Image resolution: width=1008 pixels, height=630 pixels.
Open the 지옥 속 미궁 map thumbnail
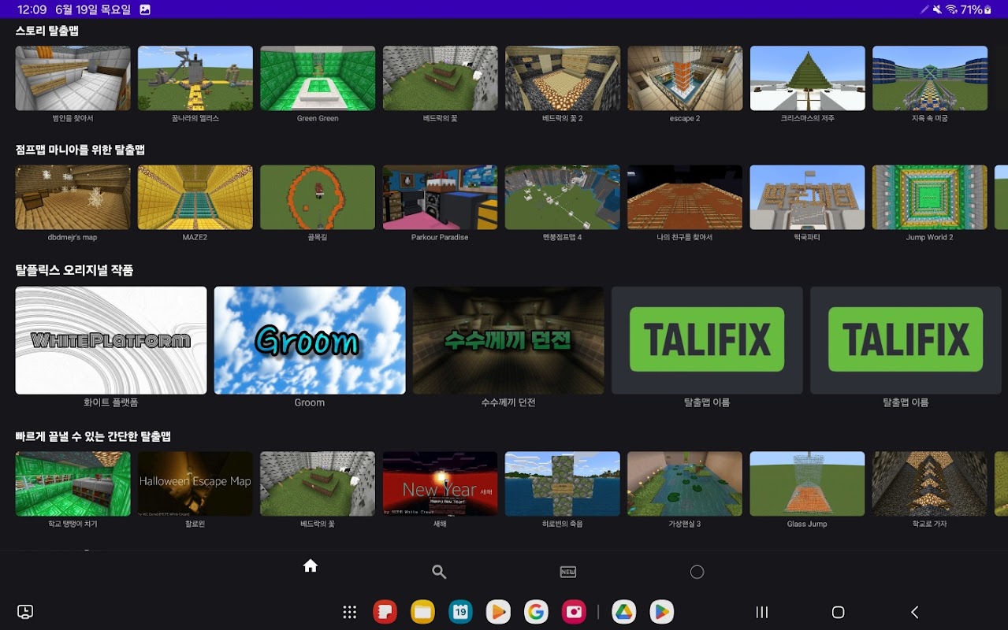(930, 78)
